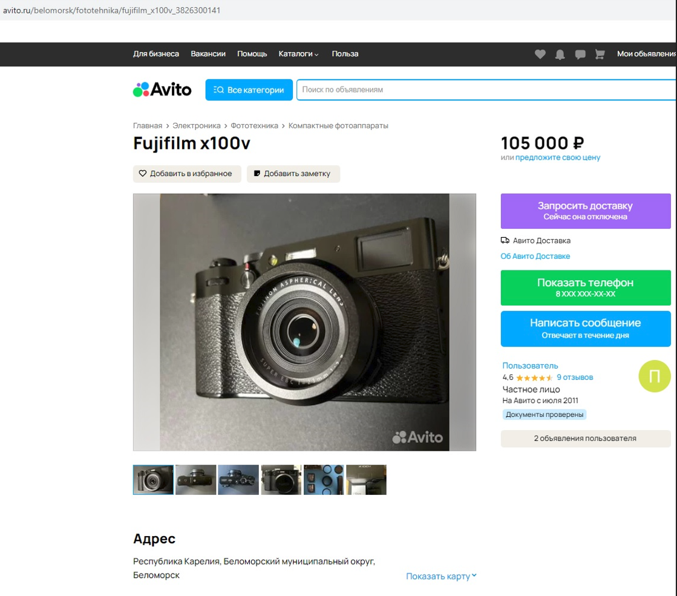Open the 9 отзывов reviews link

(x=575, y=378)
